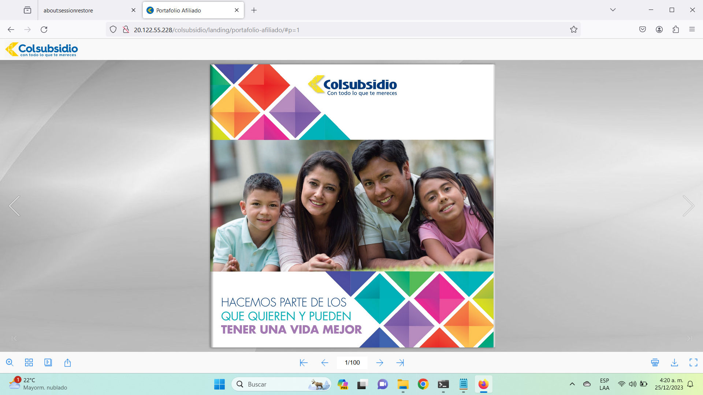703x395 pixels.
Task: Open Firefox application menu hamburger
Action: point(692,30)
